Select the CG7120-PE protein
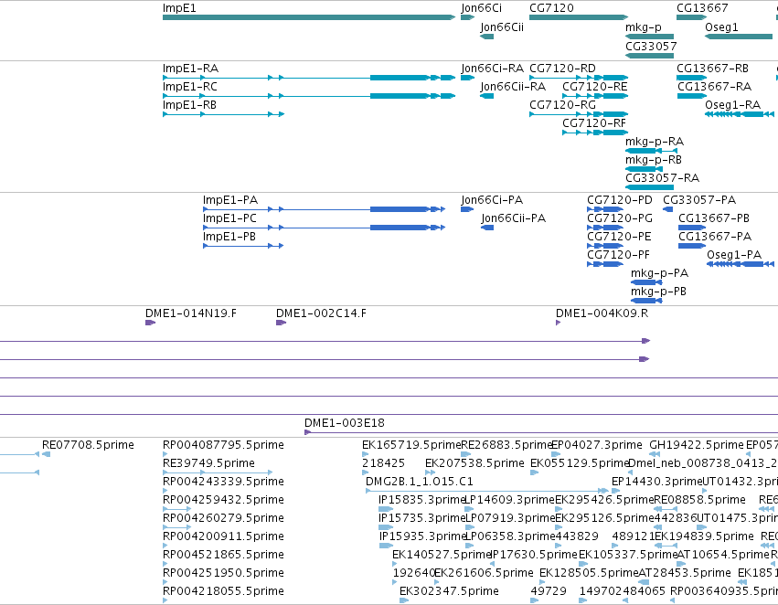The width and height of the screenshot is (778, 605). (605, 246)
